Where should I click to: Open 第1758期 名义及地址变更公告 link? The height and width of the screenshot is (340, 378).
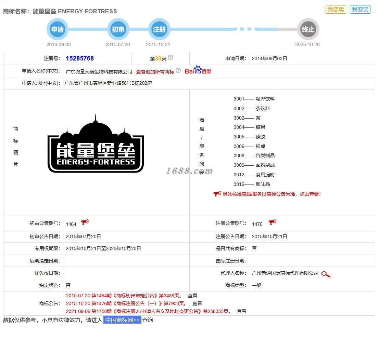coord(148,311)
